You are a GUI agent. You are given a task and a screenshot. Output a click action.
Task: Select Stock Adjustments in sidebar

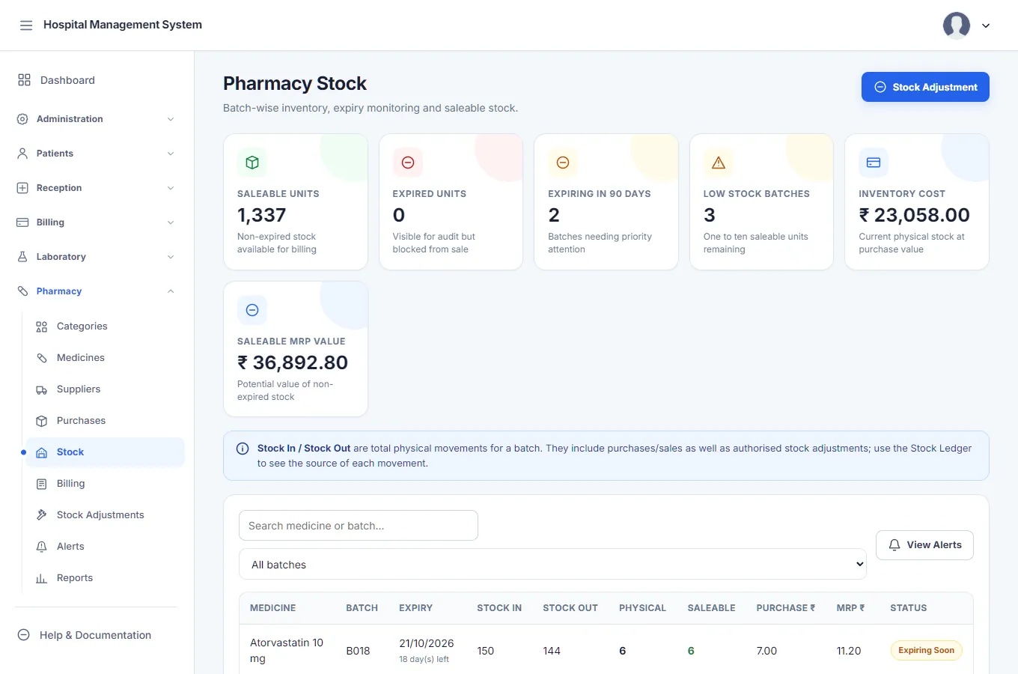click(x=105, y=515)
